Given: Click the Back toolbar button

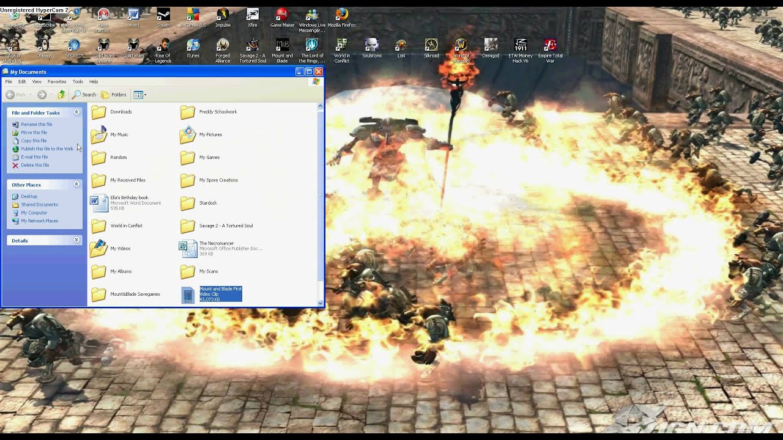Looking at the screenshot, I should point(17,95).
